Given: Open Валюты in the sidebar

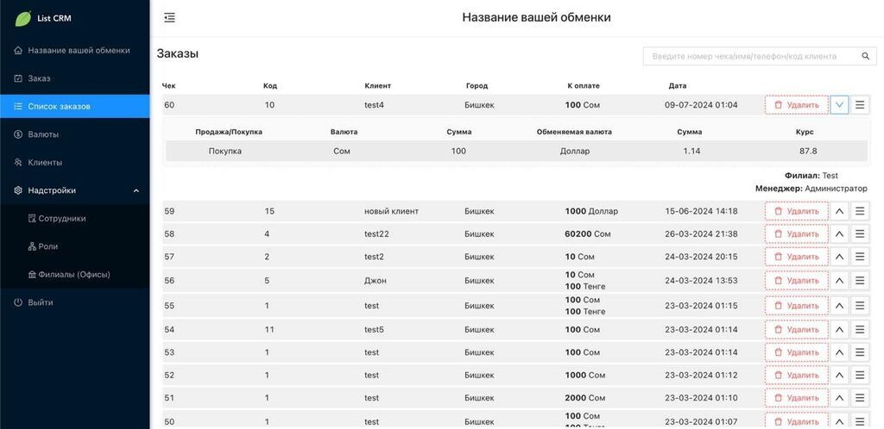Looking at the screenshot, I should (x=43, y=134).
